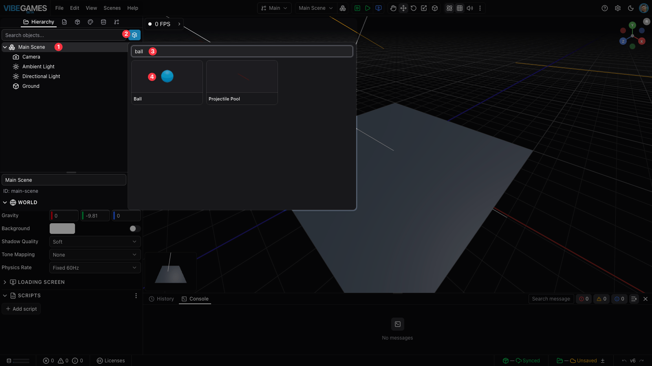Click the ball search field in popup
Viewport: 652px width, 366px height.
[242, 51]
